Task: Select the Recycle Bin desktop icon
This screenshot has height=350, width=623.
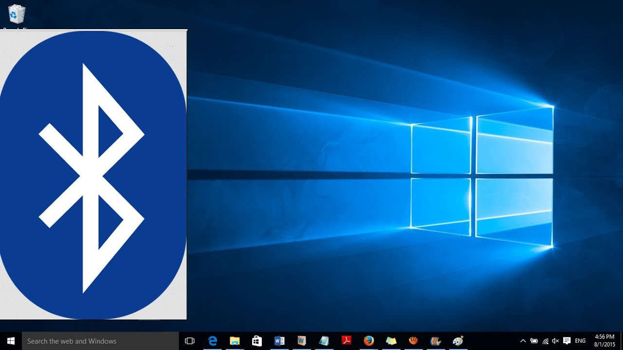Action: tap(17, 17)
